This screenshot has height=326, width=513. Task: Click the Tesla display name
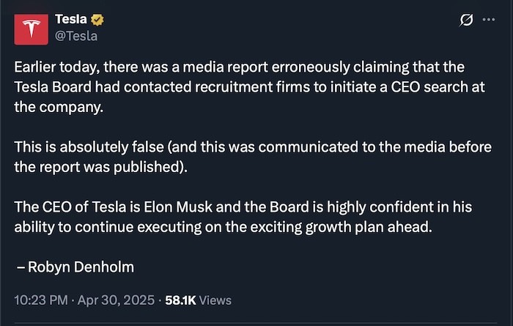(x=71, y=19)
